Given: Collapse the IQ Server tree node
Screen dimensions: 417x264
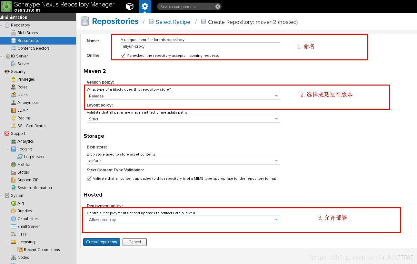Looking at the screenshot, I should point(1,56).
